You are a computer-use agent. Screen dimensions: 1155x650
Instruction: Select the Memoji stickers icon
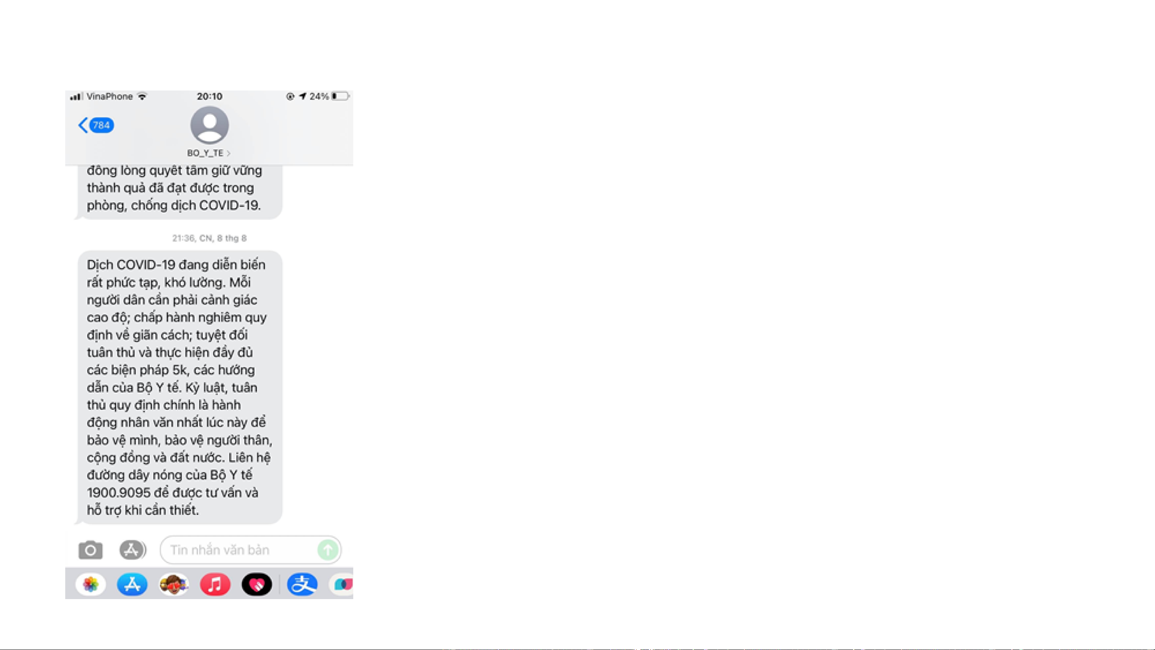click(x=174, y=585)
